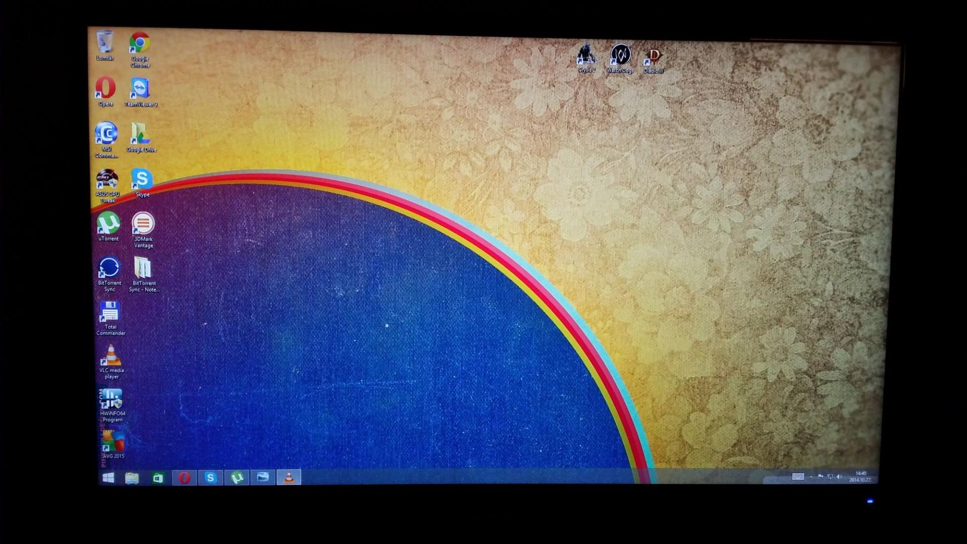Select the Diablo III desktop icon
This screenshot has width=967, height=544.
[x=653, y=56]
